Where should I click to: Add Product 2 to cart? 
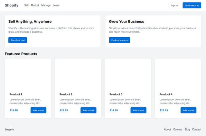[x=89, y=110]
